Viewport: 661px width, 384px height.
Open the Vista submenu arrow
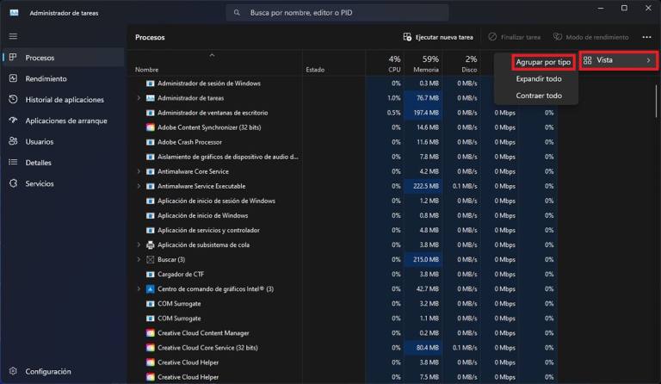[648, 60]
